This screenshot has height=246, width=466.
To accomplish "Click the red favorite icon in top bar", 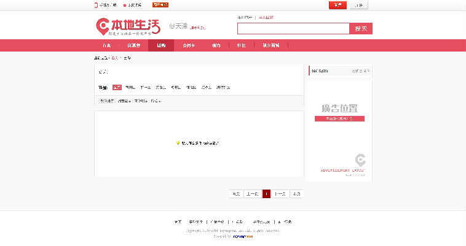I will 125,6.
